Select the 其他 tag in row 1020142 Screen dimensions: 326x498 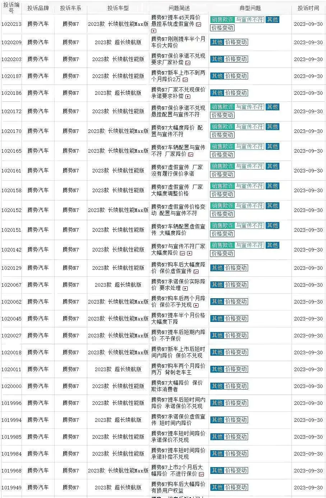click(x=273, y=245)
